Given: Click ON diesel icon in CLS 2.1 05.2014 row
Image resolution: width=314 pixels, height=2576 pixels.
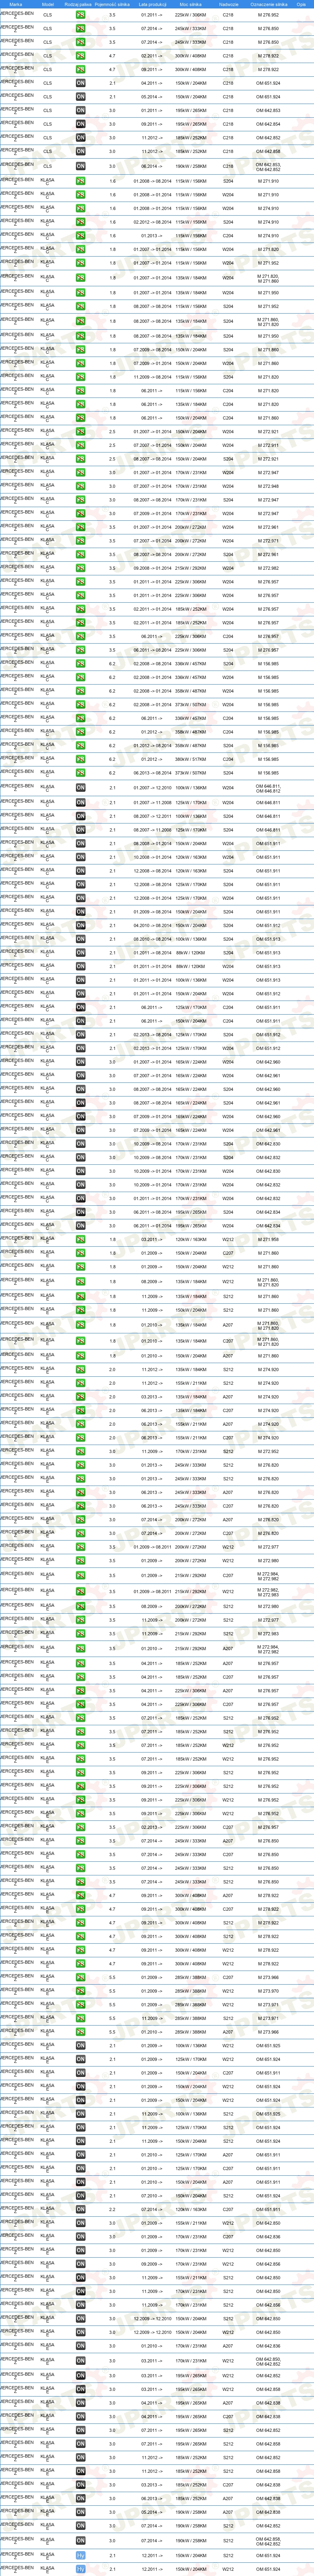Looking at the screenshot, I should tap(80, 97).
